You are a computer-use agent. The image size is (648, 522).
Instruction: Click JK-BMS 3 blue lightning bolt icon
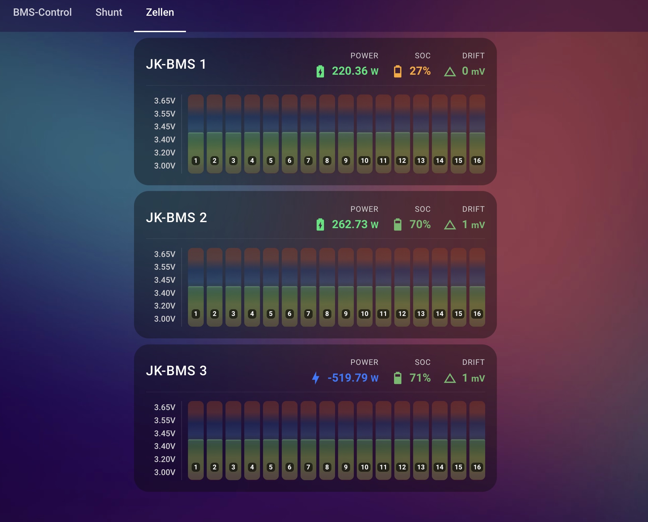[x=316, y=378]
